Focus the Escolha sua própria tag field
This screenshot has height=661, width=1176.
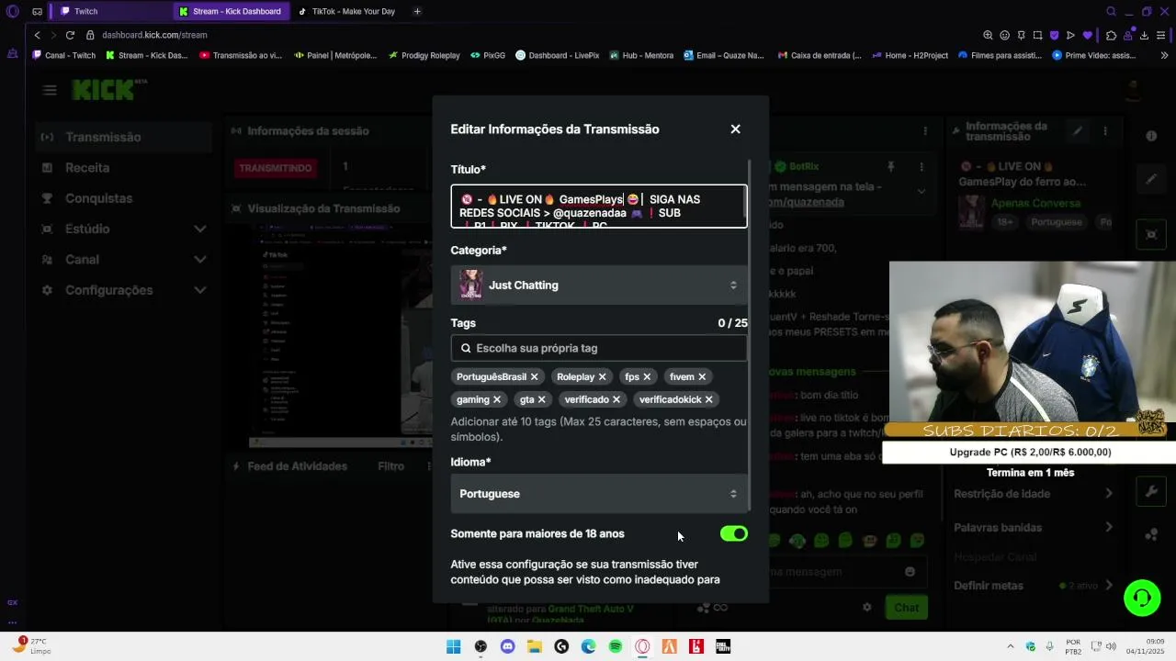pyautogui.click(x=599, y=348)
